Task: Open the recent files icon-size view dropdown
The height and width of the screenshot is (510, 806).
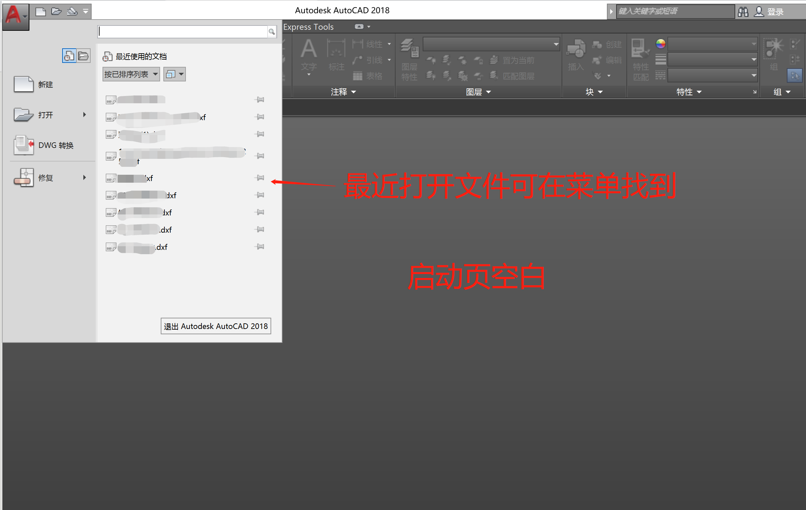Action: [x=174, y=74]
